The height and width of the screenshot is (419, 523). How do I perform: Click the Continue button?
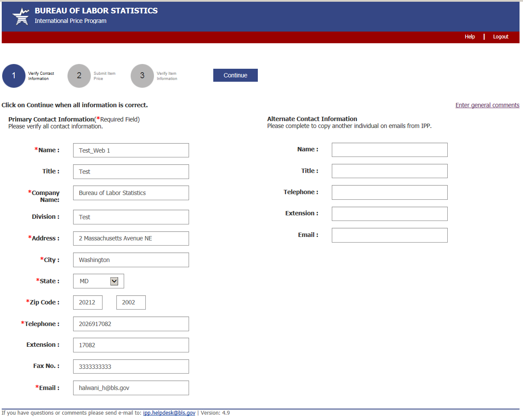(x=235, y=75)
